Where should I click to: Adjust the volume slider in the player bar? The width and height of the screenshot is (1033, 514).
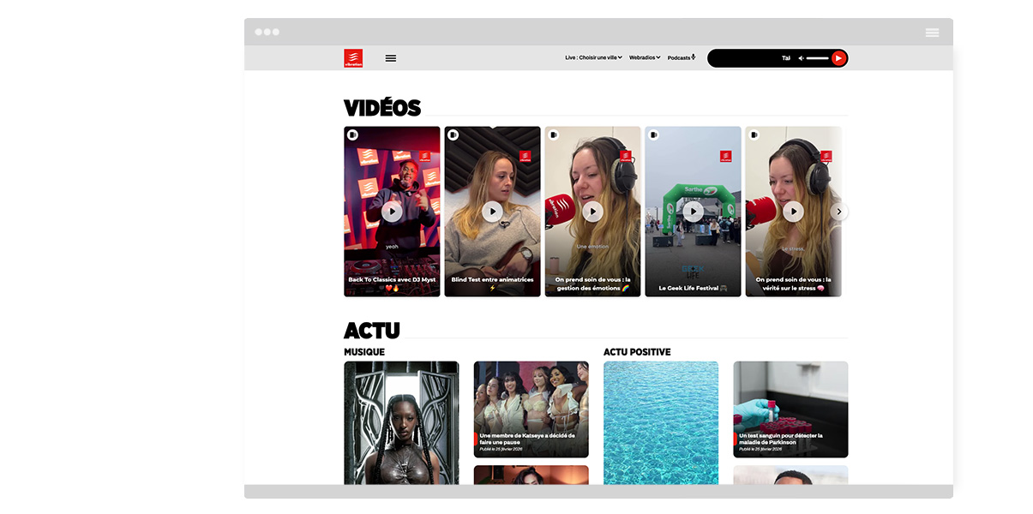(816, 58)
